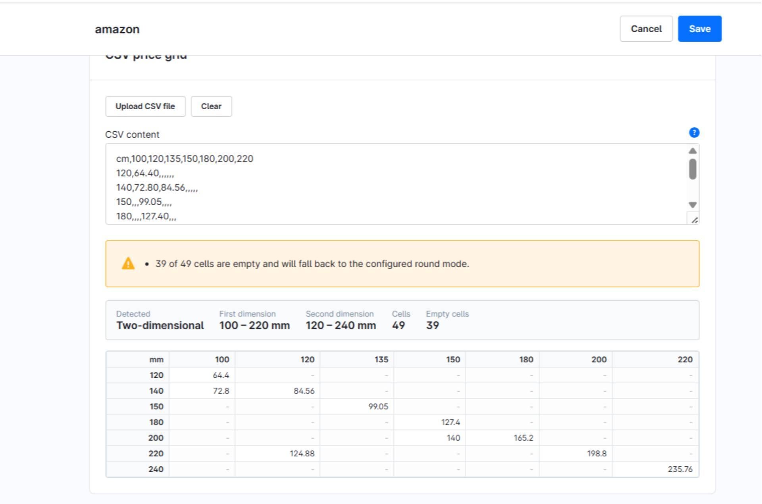
Task: Click the 235.76 price cell
Action: 655,469
